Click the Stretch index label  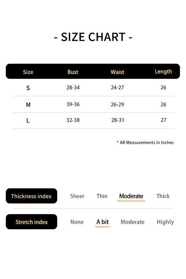[31, 222]
